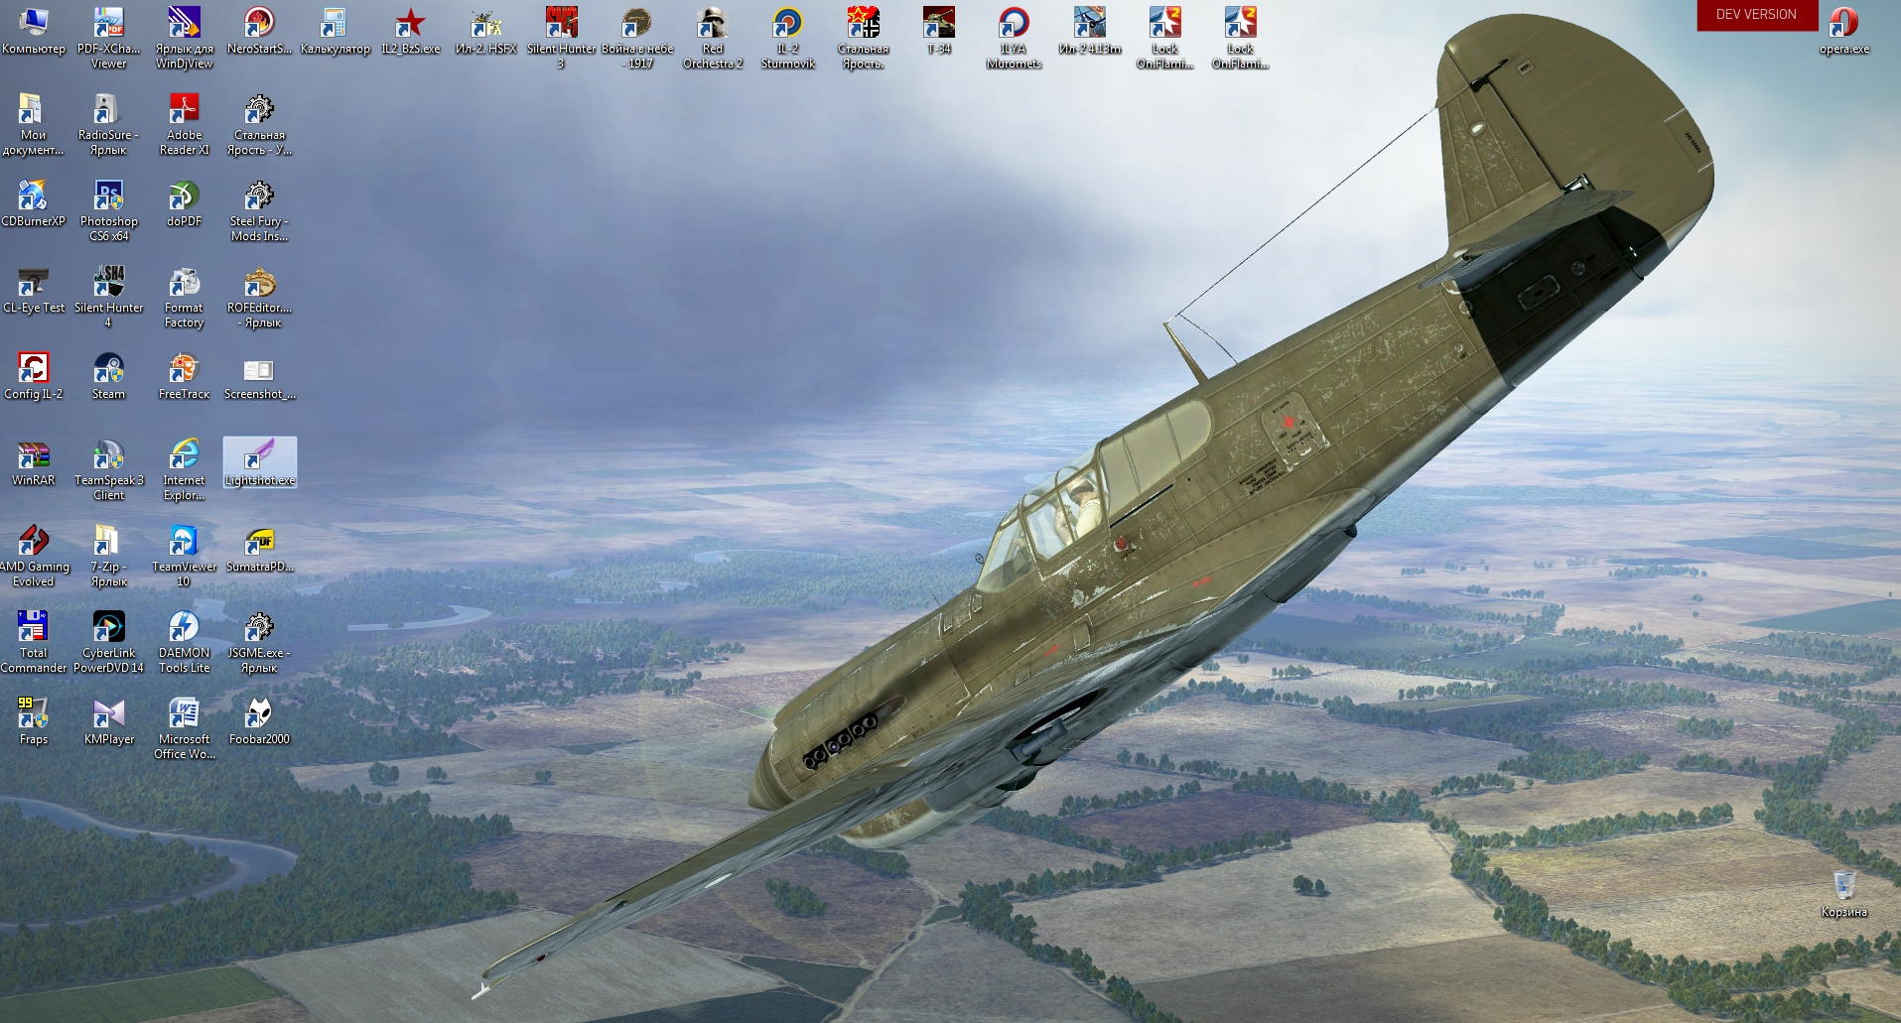Select the NeroStartSmart shortcut
This screenshot has width=1901, height=1023.
pos(259,30)
